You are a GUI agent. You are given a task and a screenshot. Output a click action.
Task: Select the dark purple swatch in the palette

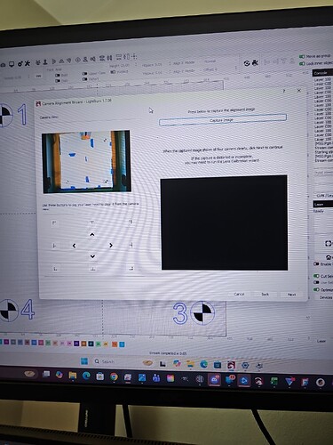[x=76, y=344]
